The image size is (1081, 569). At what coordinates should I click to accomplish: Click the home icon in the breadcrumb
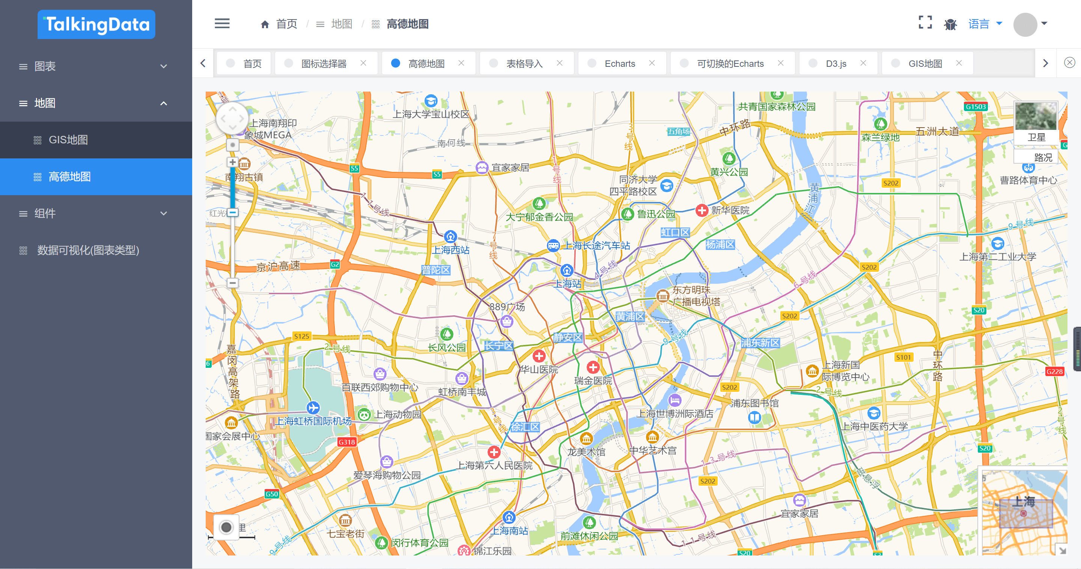[265, 24]
